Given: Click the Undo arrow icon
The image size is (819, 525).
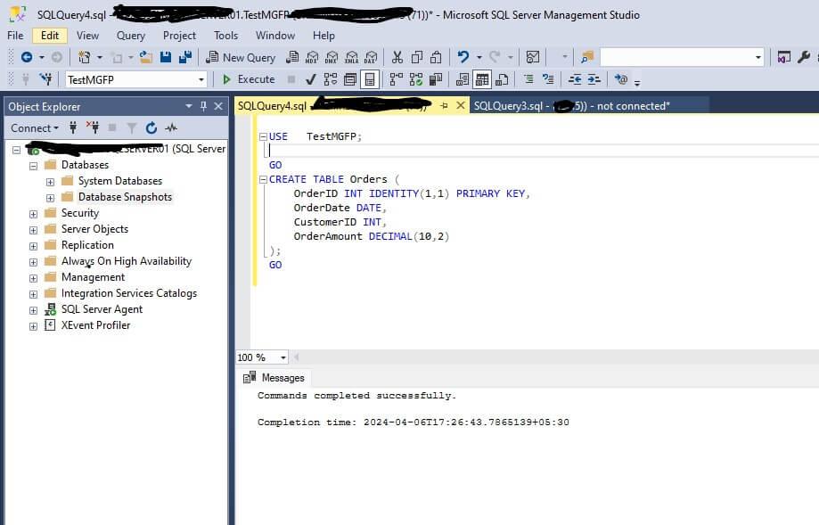Looking at the screenshot, I should point(463,57).
